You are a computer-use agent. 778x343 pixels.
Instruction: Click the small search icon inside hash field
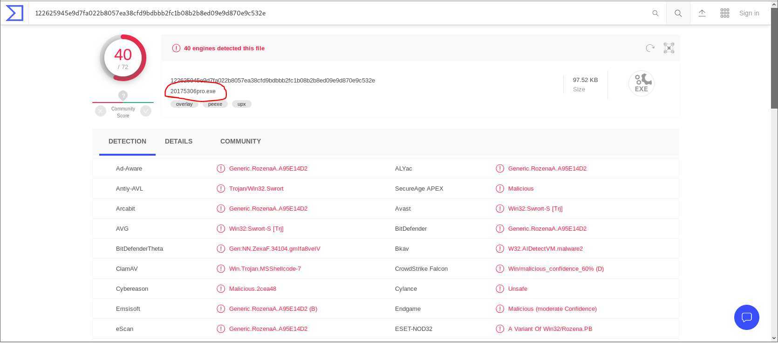(655, 14)
